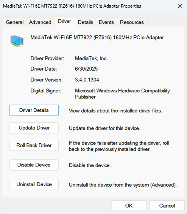Switch to the General tab

click(x=15, y=22)
